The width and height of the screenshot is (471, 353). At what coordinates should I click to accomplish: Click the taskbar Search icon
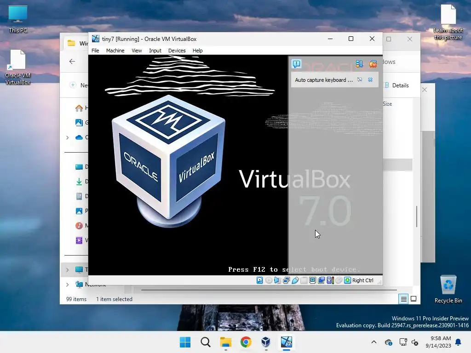(206, 342)
